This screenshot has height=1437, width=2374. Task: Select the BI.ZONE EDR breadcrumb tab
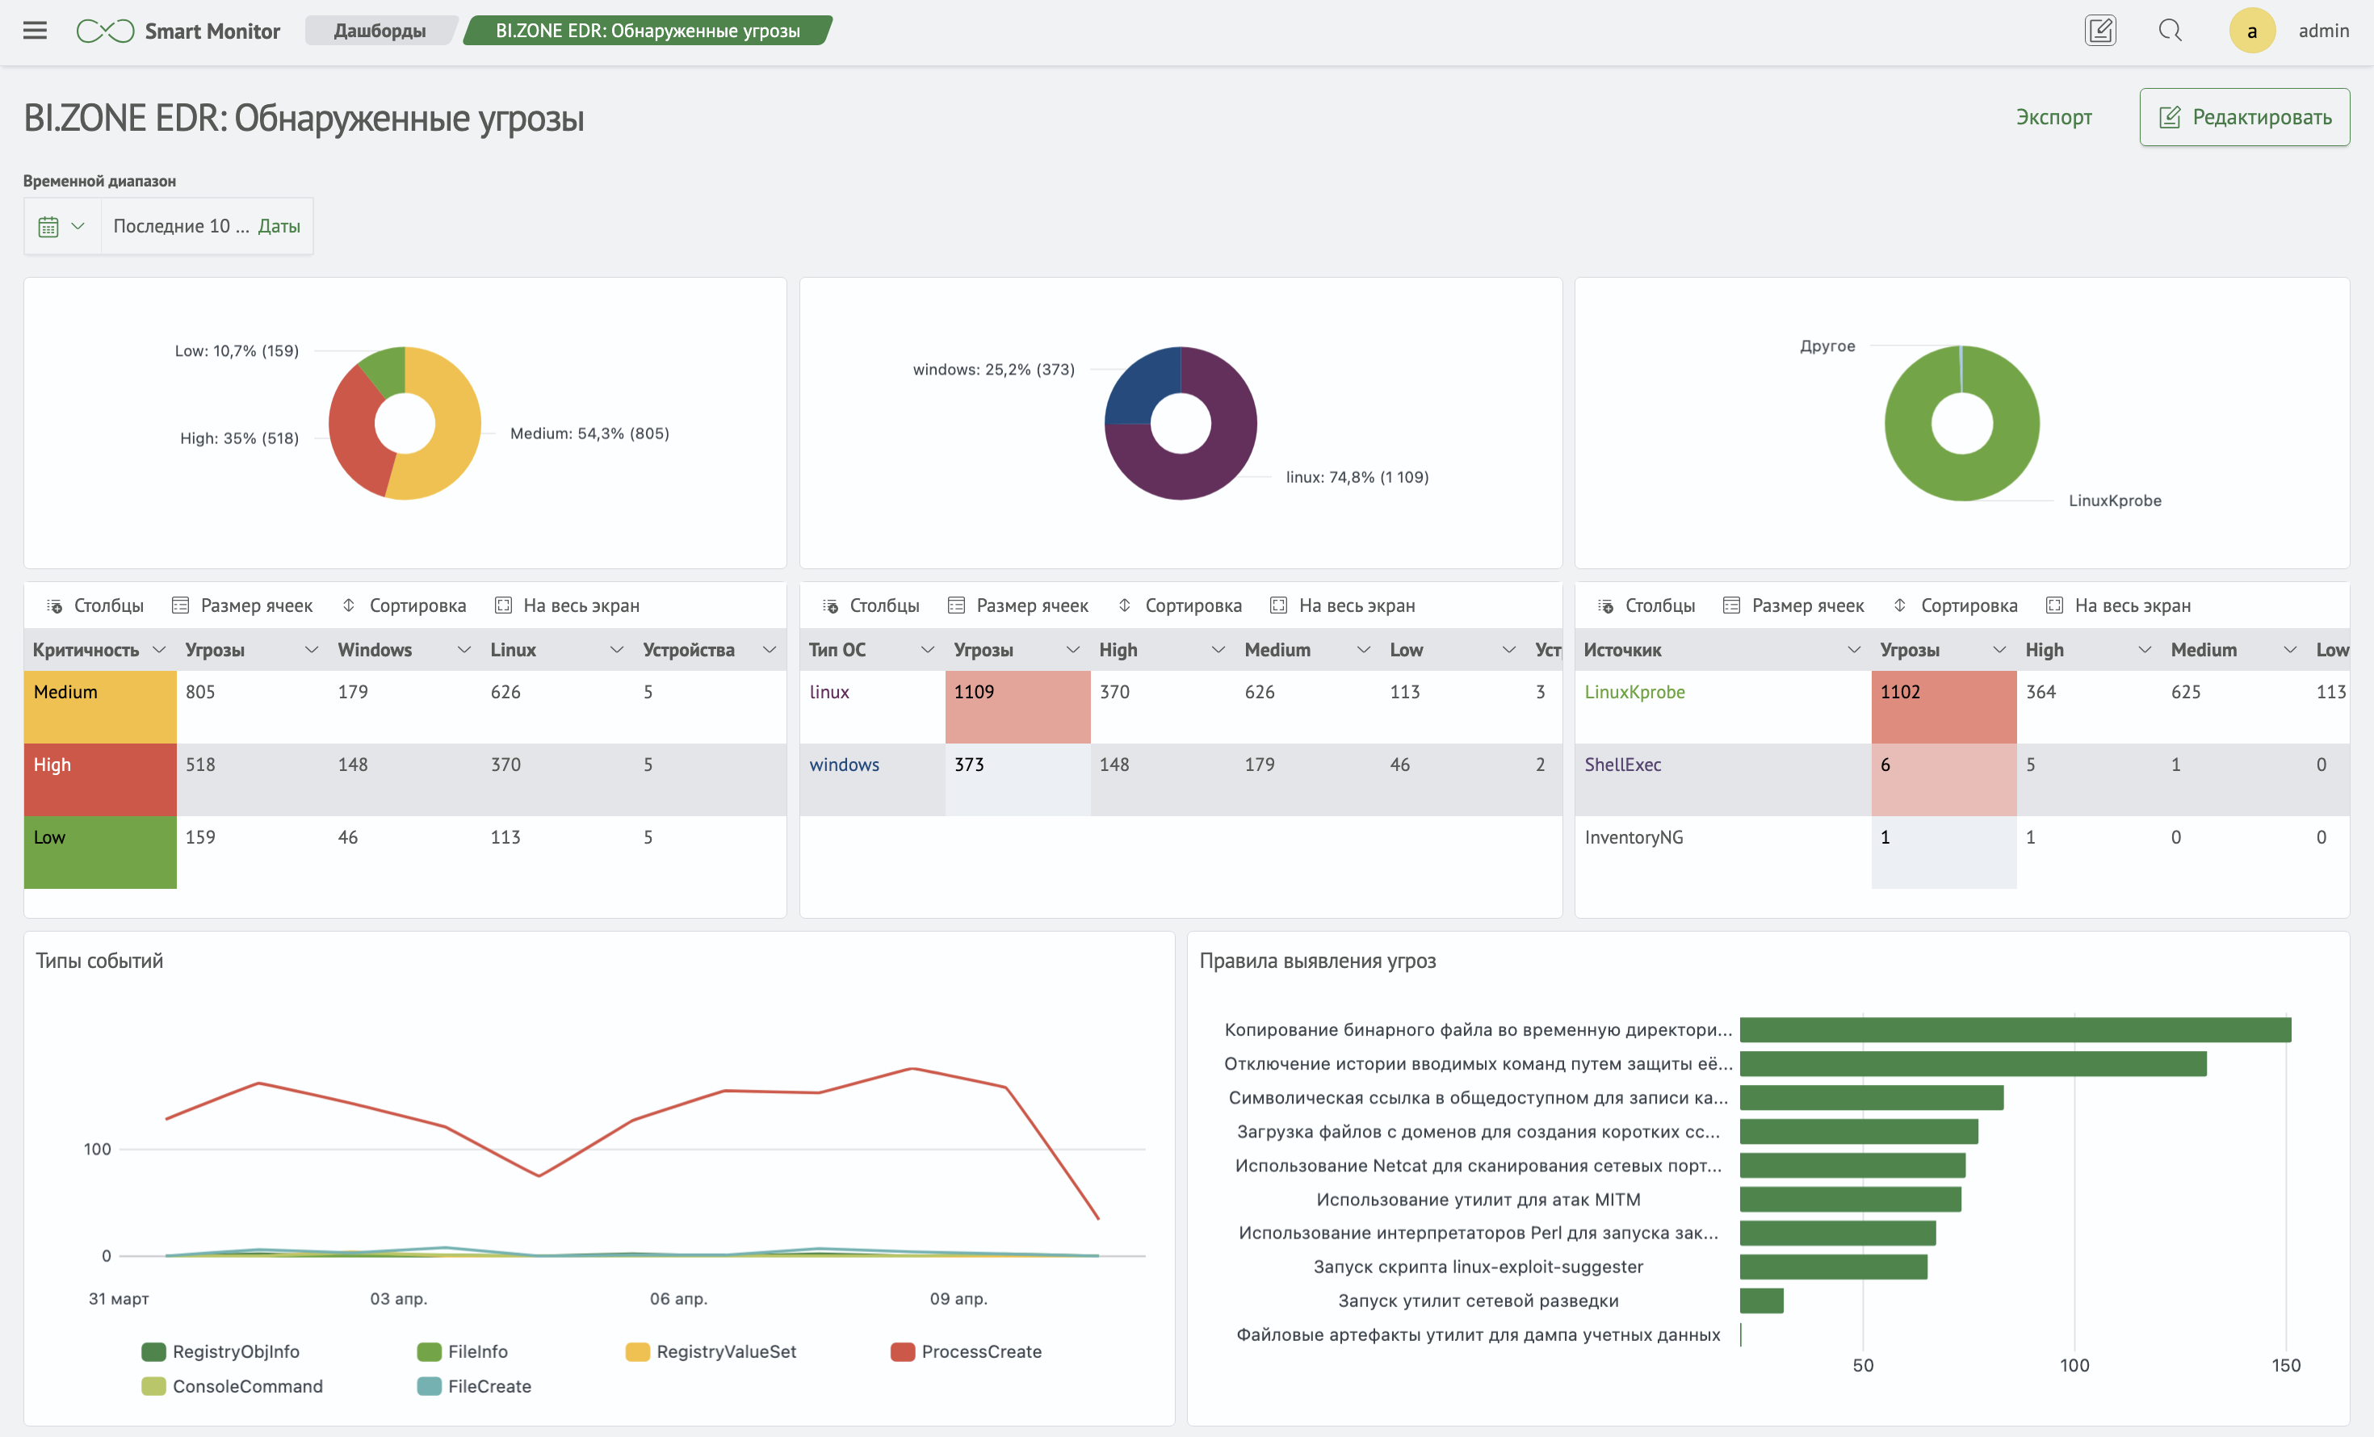(648, 31)
